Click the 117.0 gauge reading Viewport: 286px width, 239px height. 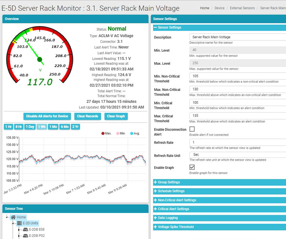40,82
